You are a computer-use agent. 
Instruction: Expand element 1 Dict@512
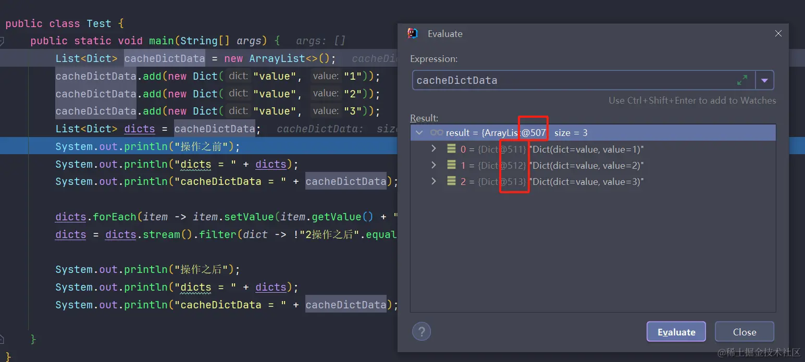[434, 166]
